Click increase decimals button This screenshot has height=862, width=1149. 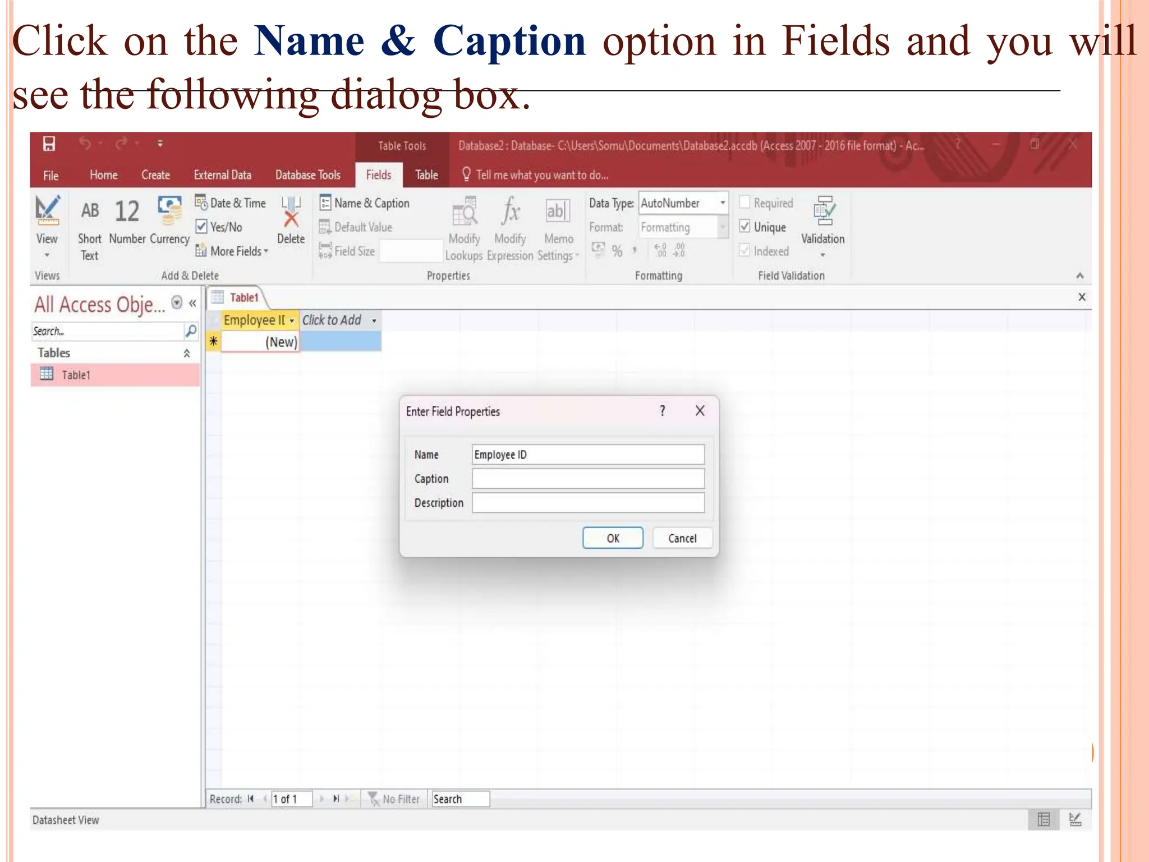click(x=661, y=250)
